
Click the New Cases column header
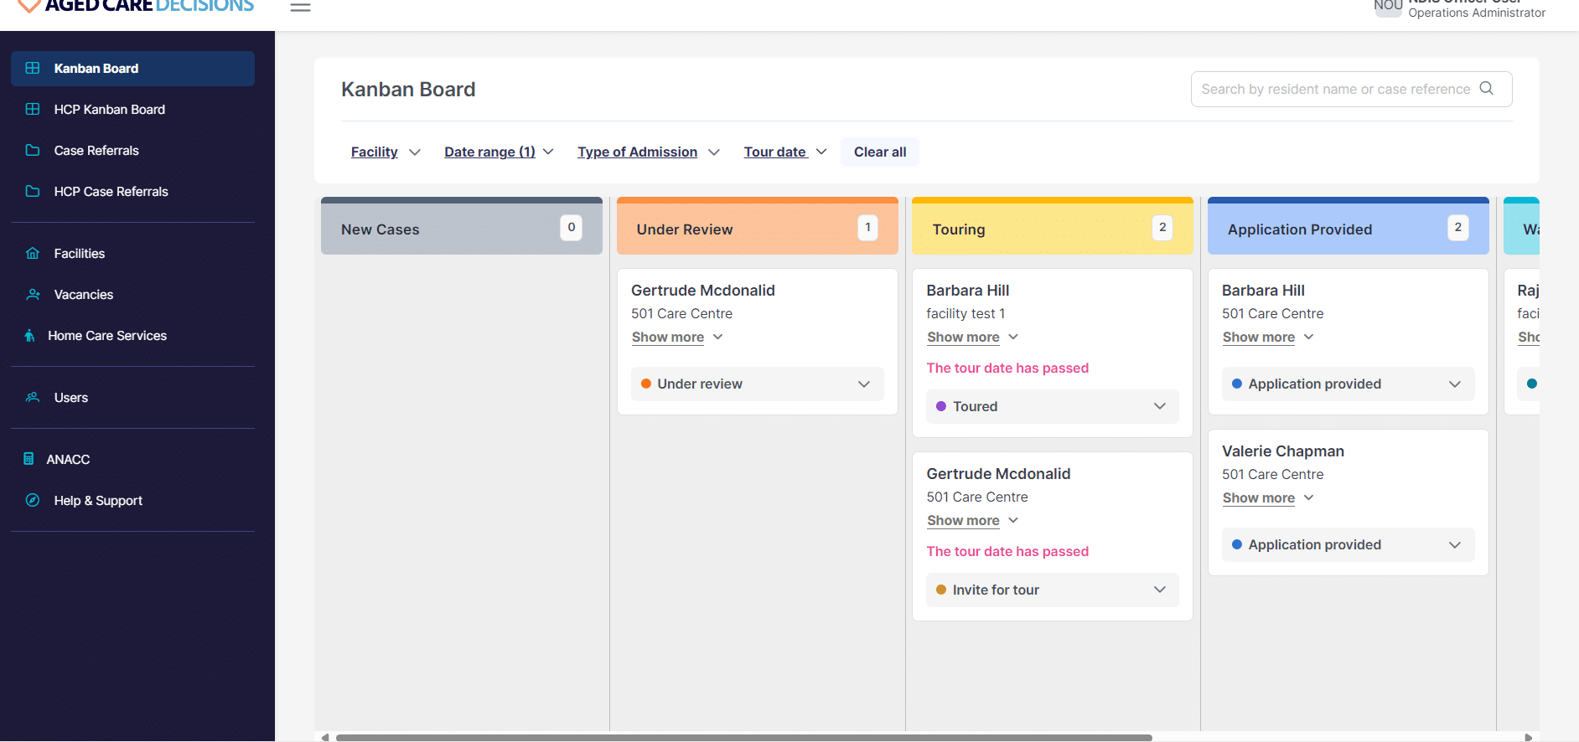tap(462, 226)
